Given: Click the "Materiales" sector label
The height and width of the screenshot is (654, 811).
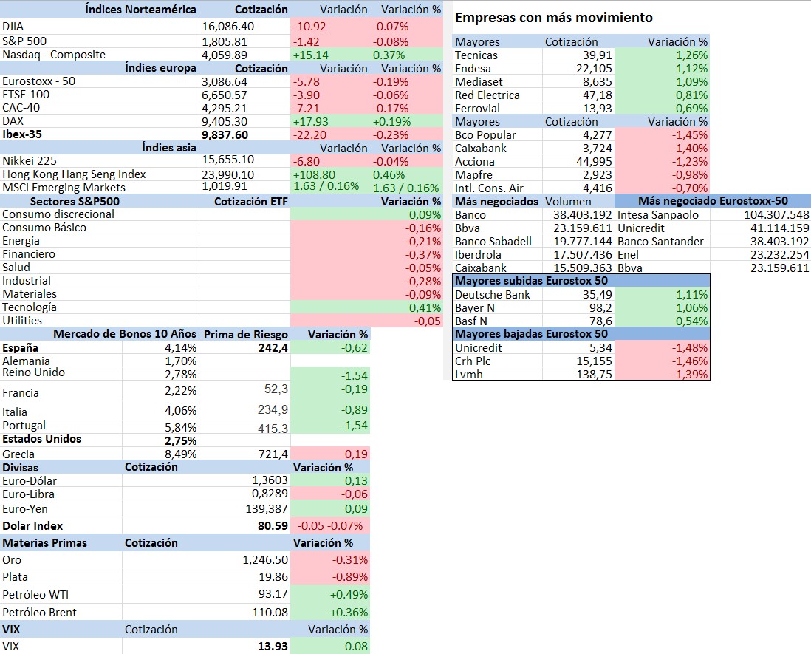Looking at the screenshot, I should [30, 294].
